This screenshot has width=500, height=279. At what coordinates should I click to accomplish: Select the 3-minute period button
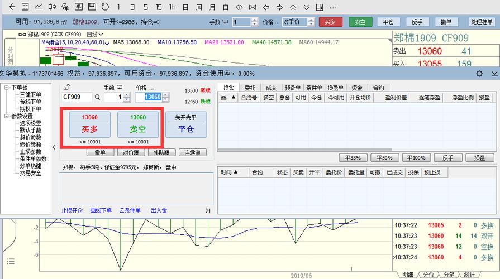coord(132,7)
